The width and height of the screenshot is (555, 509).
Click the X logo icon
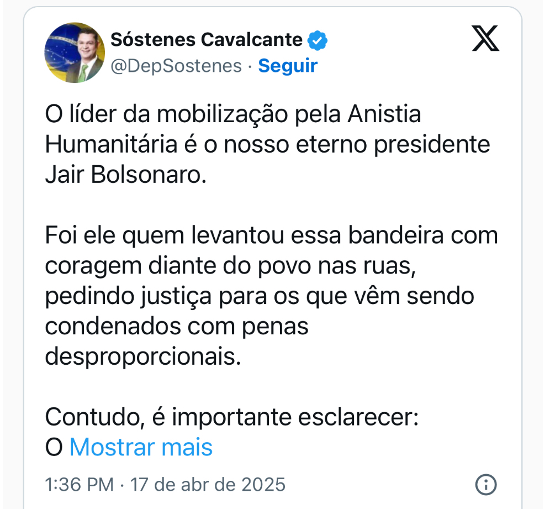point(485,39)
